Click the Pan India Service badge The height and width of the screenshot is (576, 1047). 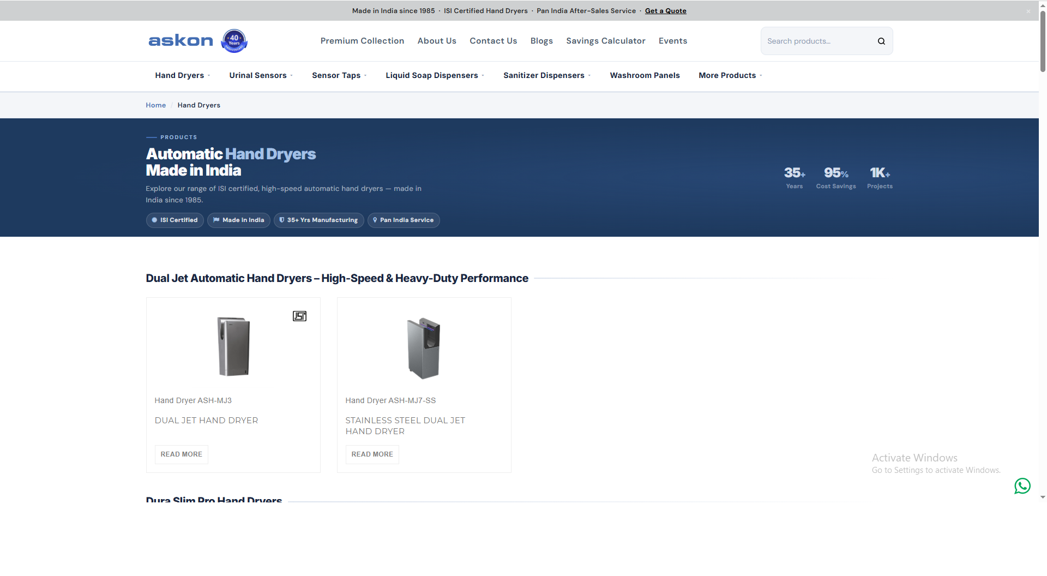pyautogui.click(x=404, y=220)
